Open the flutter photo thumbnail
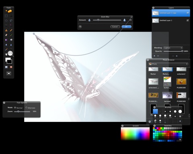 pos(153,69)
